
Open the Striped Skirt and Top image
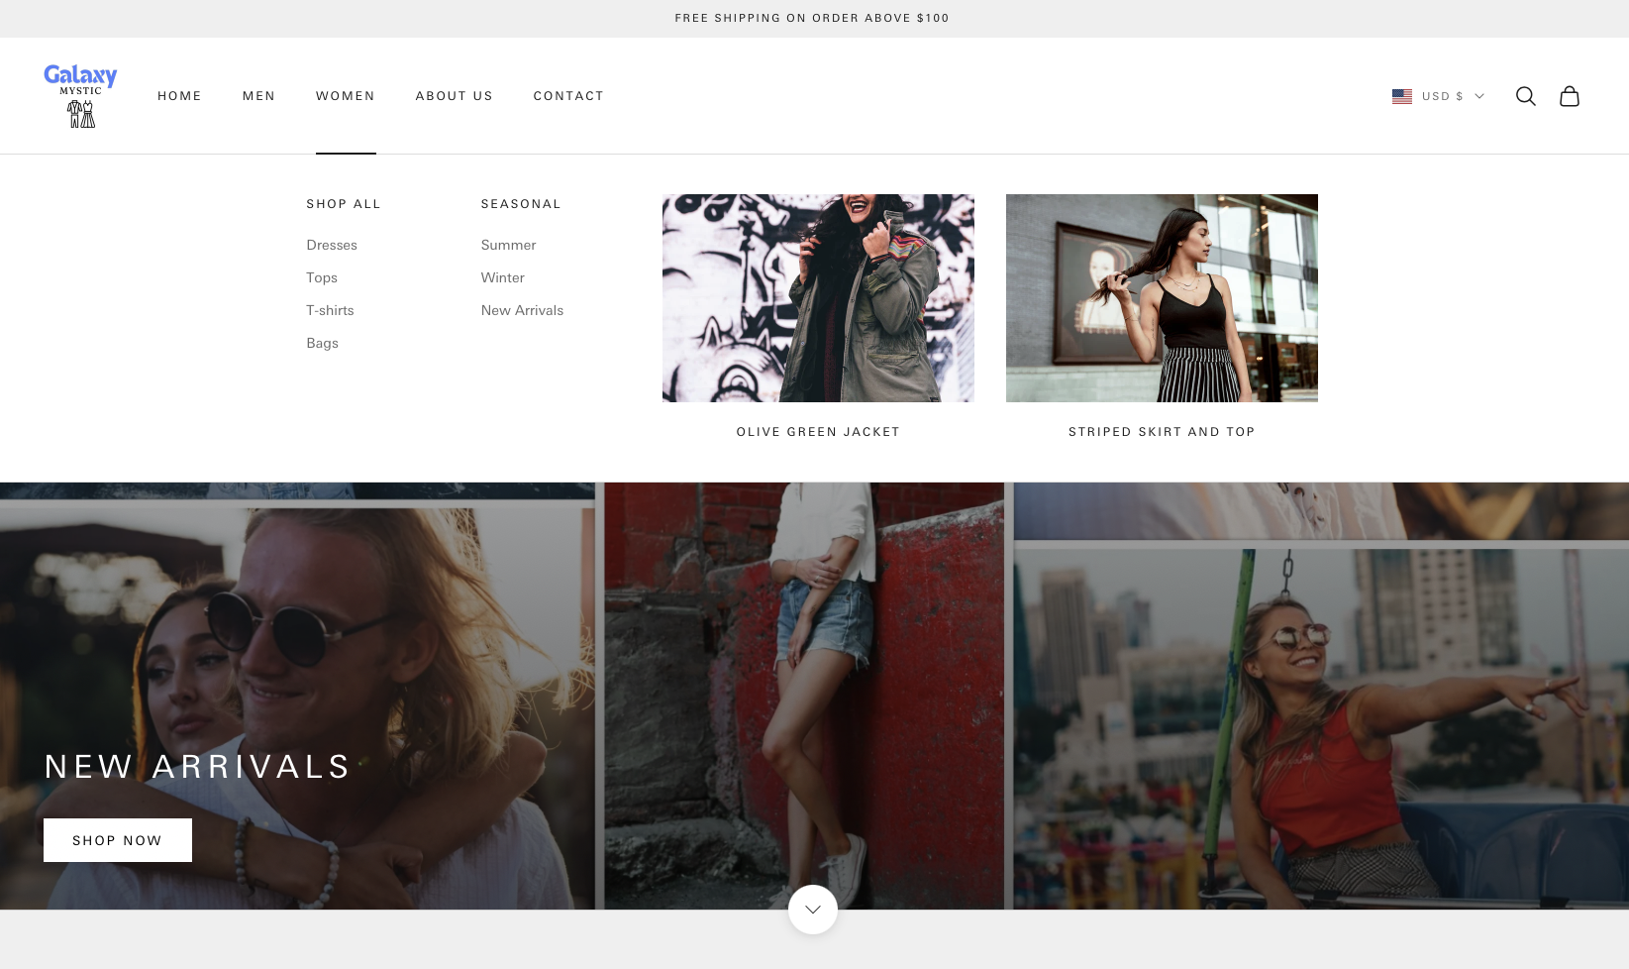1162,298
